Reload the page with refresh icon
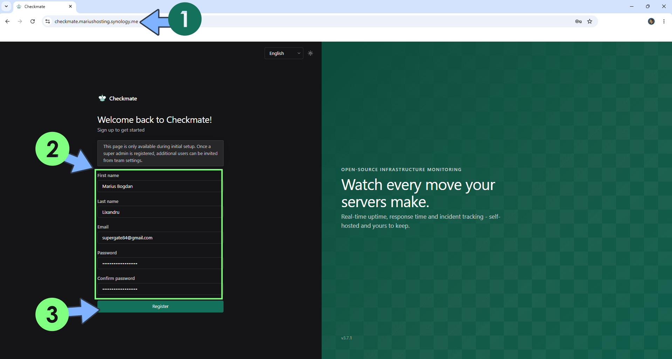The width and height of the screenshot is (672, 359). [x=33, y=21]
